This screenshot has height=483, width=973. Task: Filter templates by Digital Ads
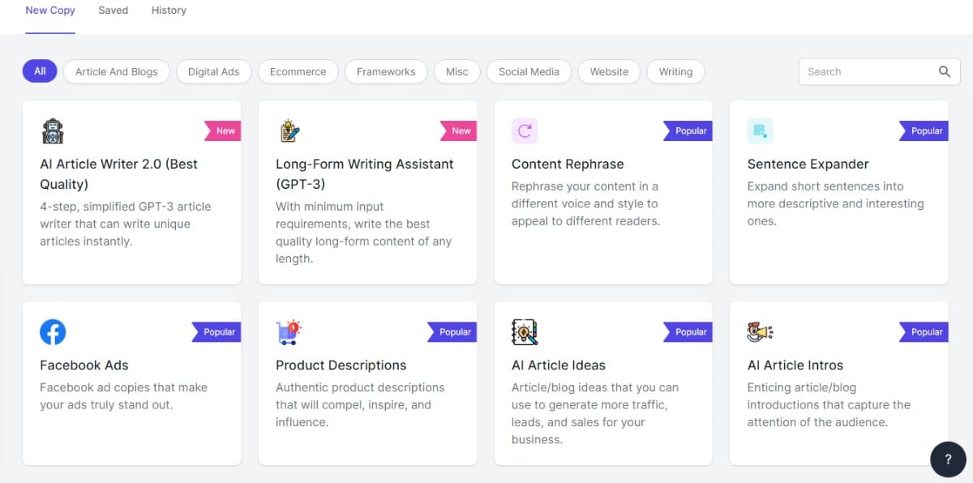pos(214,71)
